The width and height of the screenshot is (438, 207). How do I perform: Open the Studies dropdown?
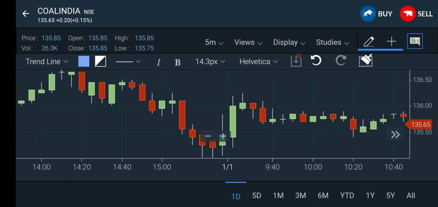pos(333,42)
